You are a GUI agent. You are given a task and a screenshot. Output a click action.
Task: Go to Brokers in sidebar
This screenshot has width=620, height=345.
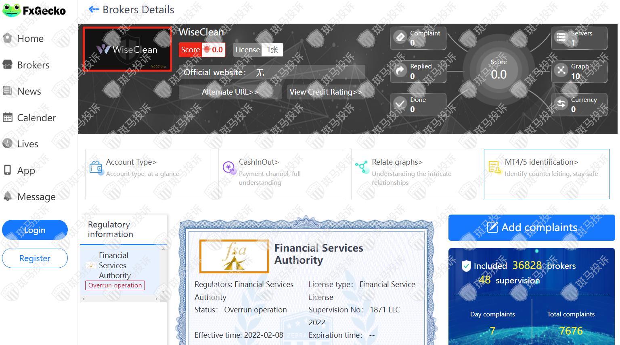coord(33,65)
